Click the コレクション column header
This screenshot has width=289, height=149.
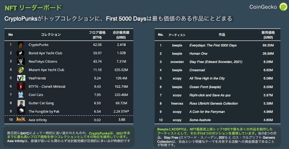pos(51,34)
